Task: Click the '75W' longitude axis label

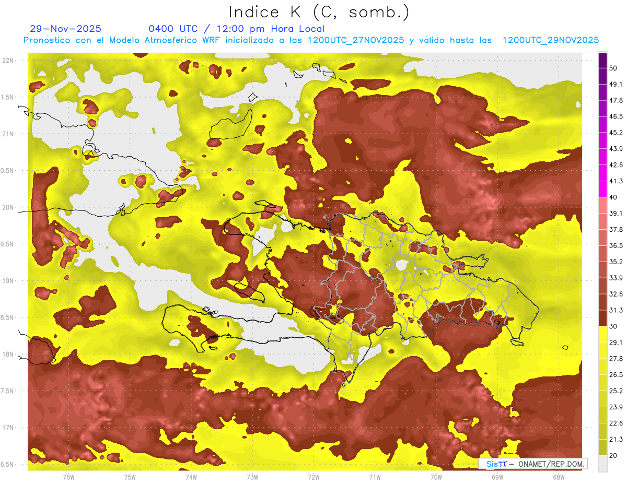Action: pos(130,477)
